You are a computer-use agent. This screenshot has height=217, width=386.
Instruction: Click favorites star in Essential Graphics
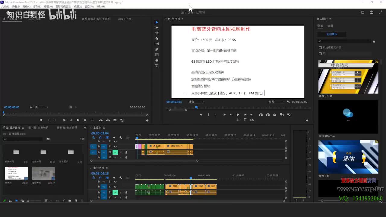coord(374,41)
